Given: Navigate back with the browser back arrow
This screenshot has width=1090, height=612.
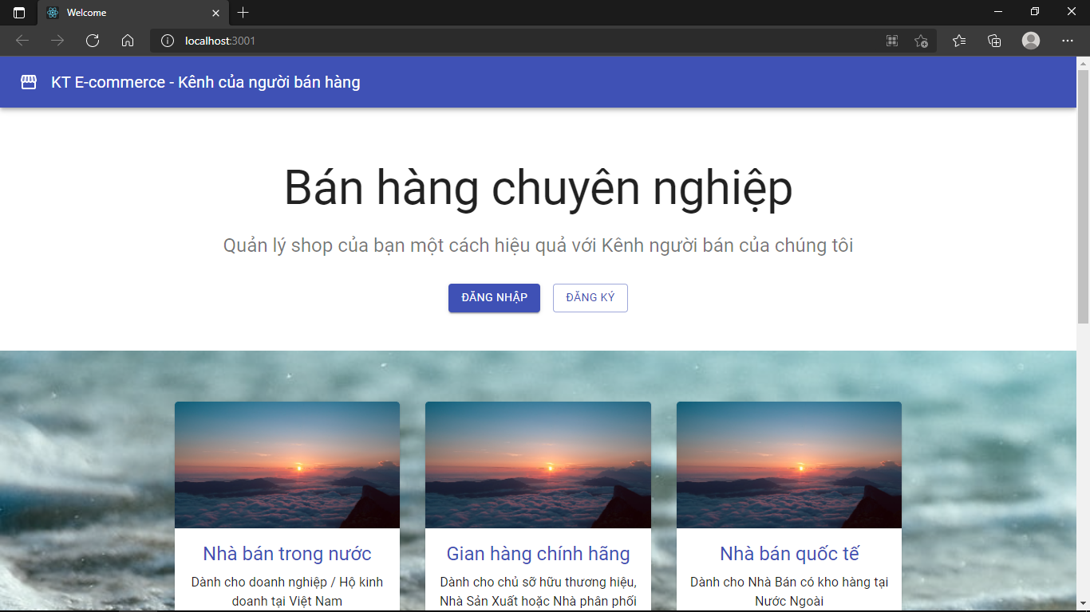Looking at the screenshot, I should (22, 41).
